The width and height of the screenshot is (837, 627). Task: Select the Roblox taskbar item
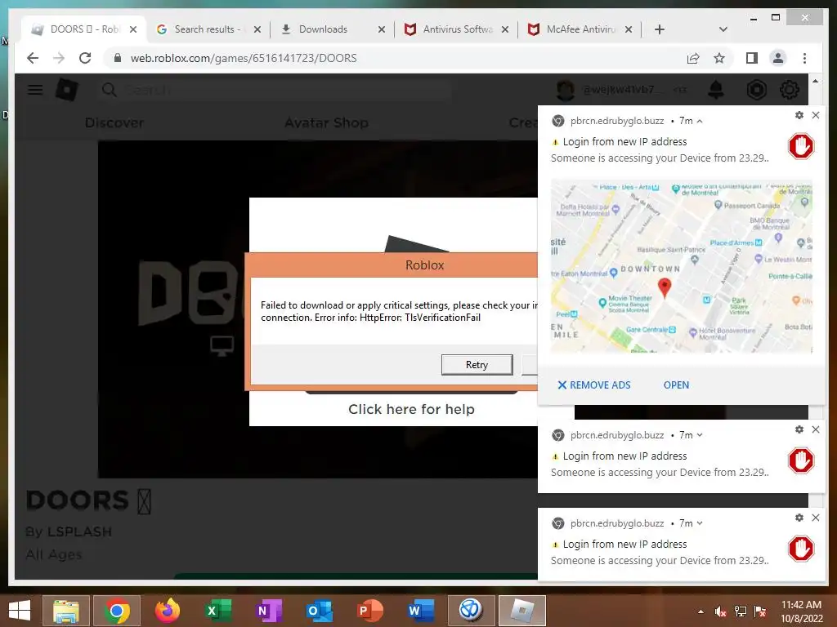[522, 611]
